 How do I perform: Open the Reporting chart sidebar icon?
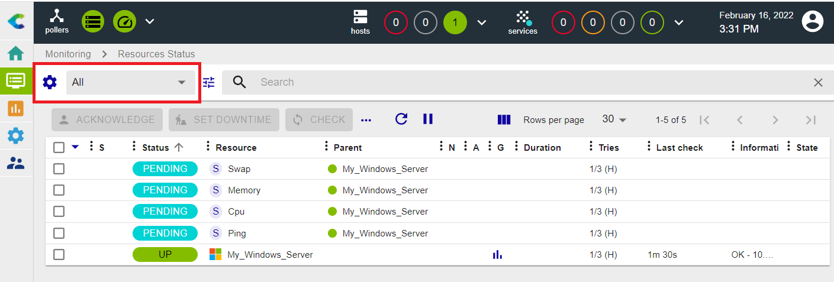click(x=16, y=108)
